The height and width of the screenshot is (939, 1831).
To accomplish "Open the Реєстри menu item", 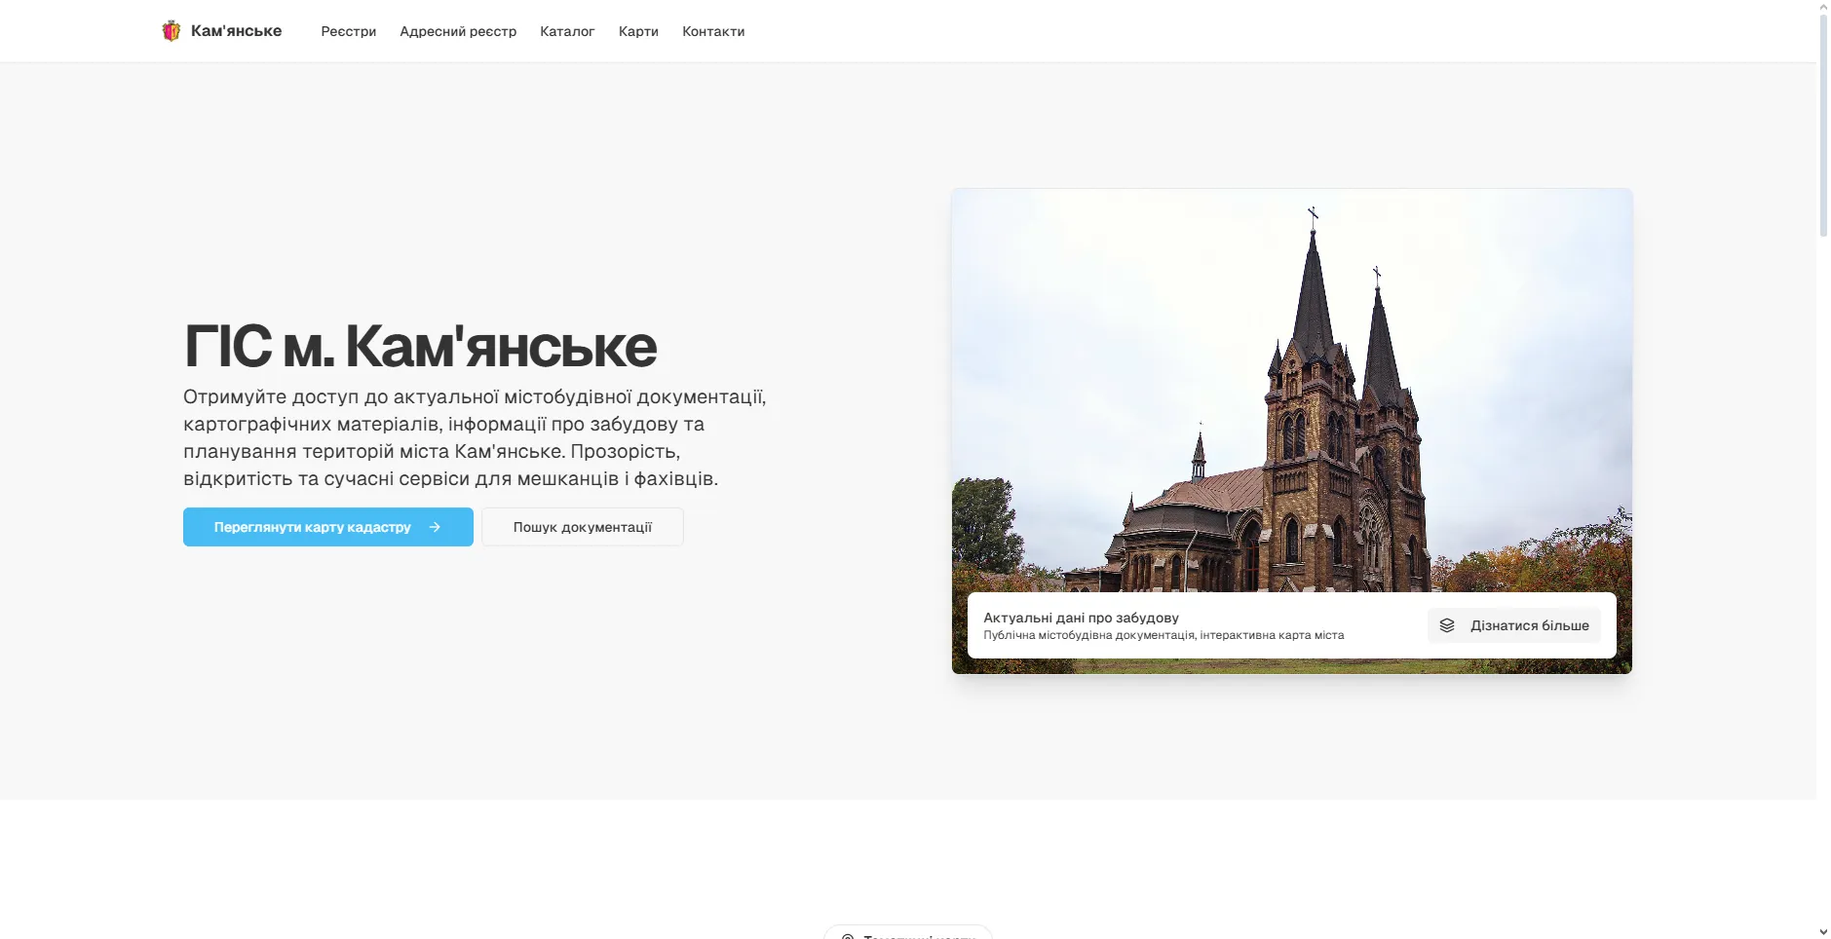I will click(x=349, y=31).
